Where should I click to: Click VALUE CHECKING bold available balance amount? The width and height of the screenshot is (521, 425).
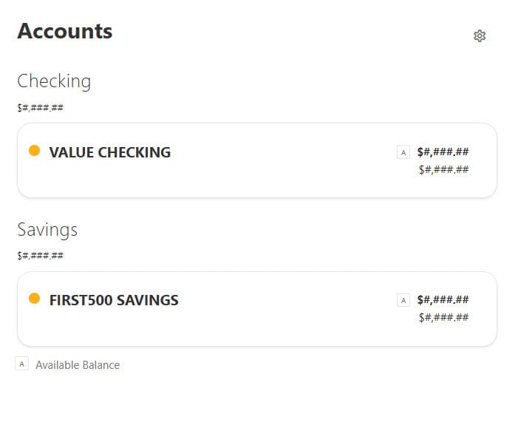[443, 152]
